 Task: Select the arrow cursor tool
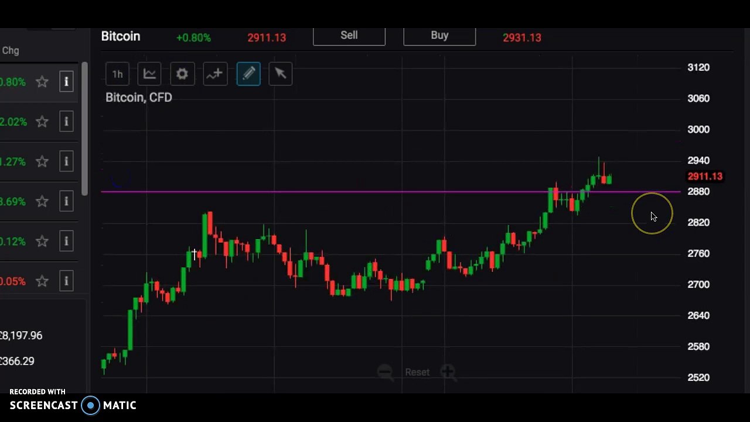coord(280,74)
